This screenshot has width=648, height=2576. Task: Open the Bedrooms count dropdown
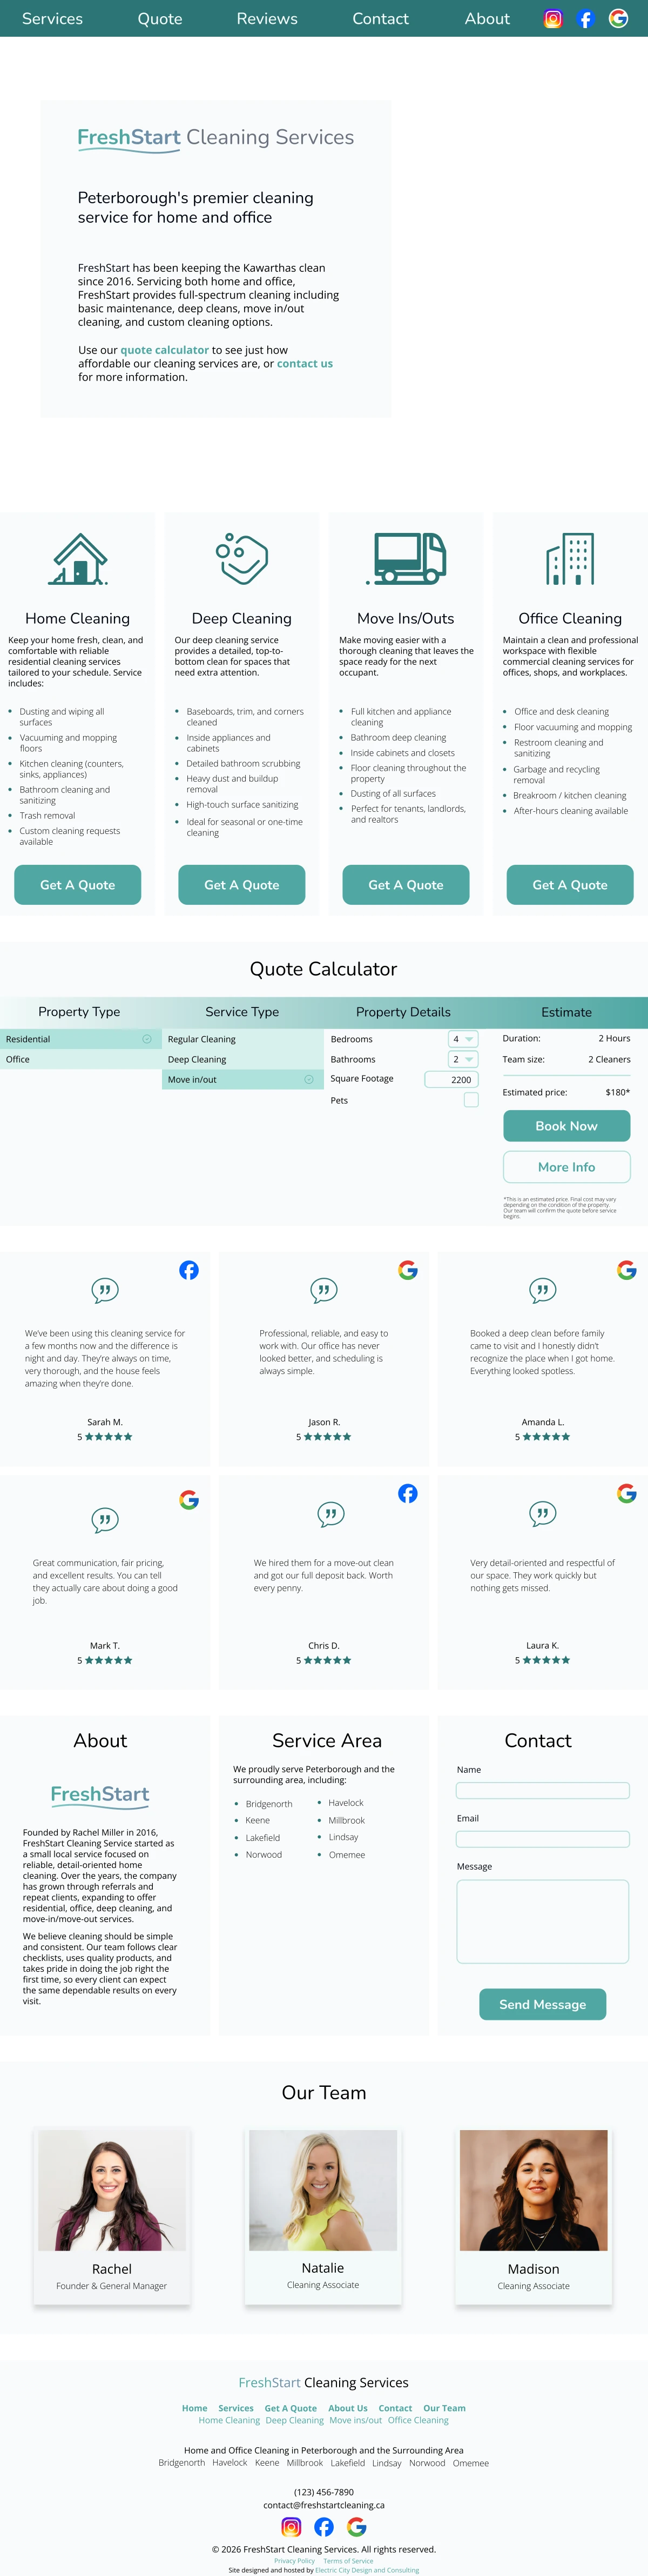point(463,1039)
